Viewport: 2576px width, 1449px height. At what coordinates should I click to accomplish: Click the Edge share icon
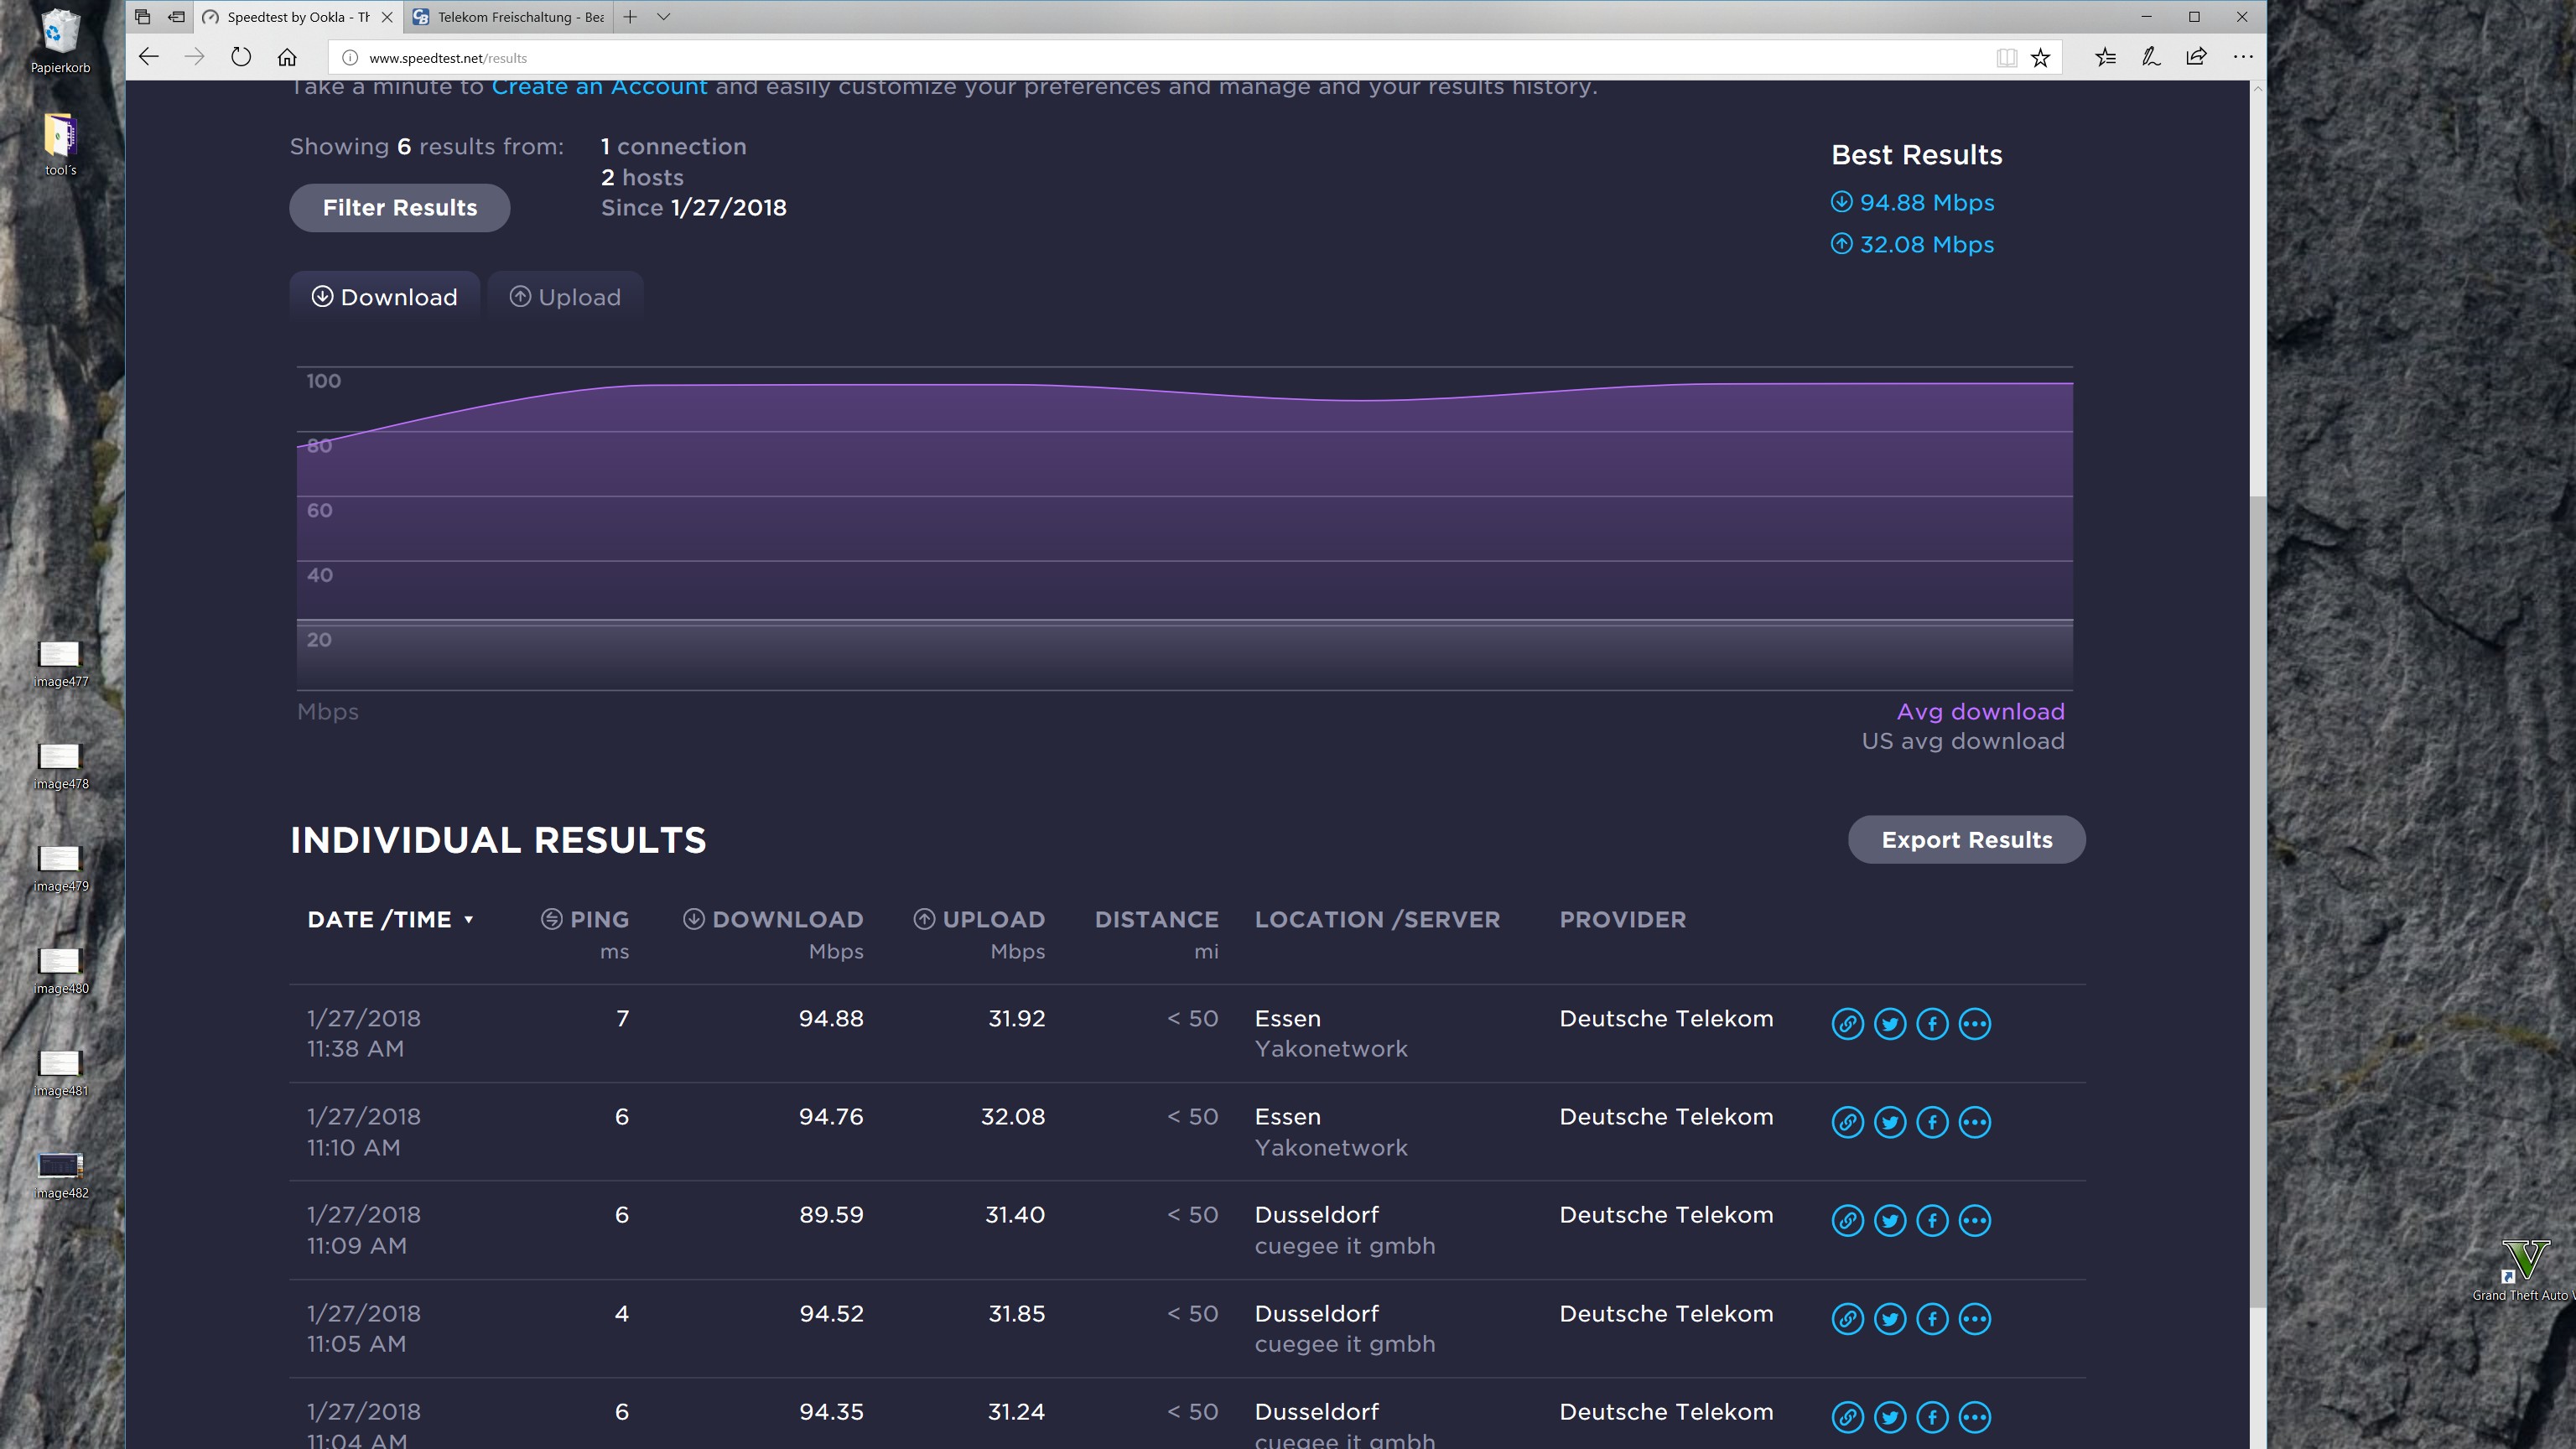tap(2196, 57)
